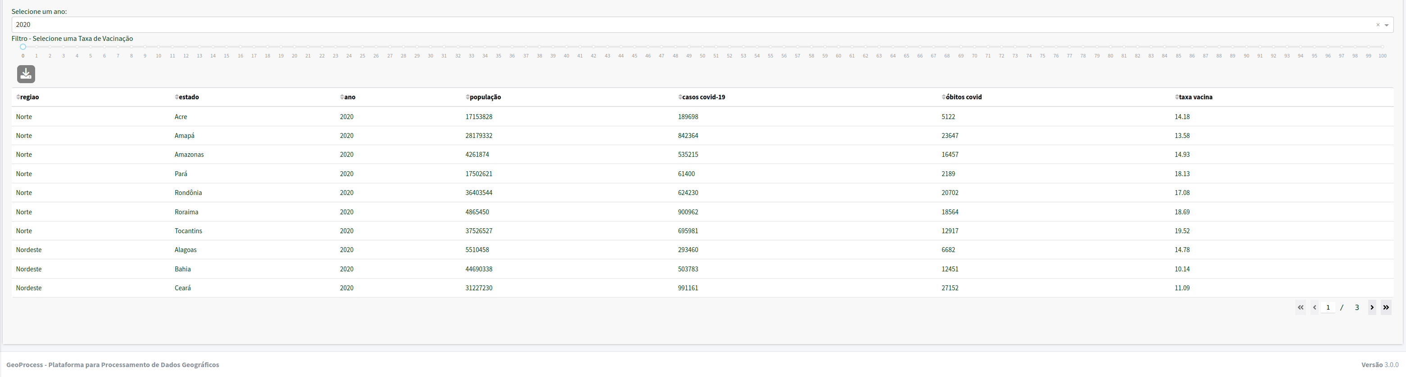Clear the selected year 2020 with X
Image resolution: width=1406 pixels, height=377 pixels.
coord(1378,25)
